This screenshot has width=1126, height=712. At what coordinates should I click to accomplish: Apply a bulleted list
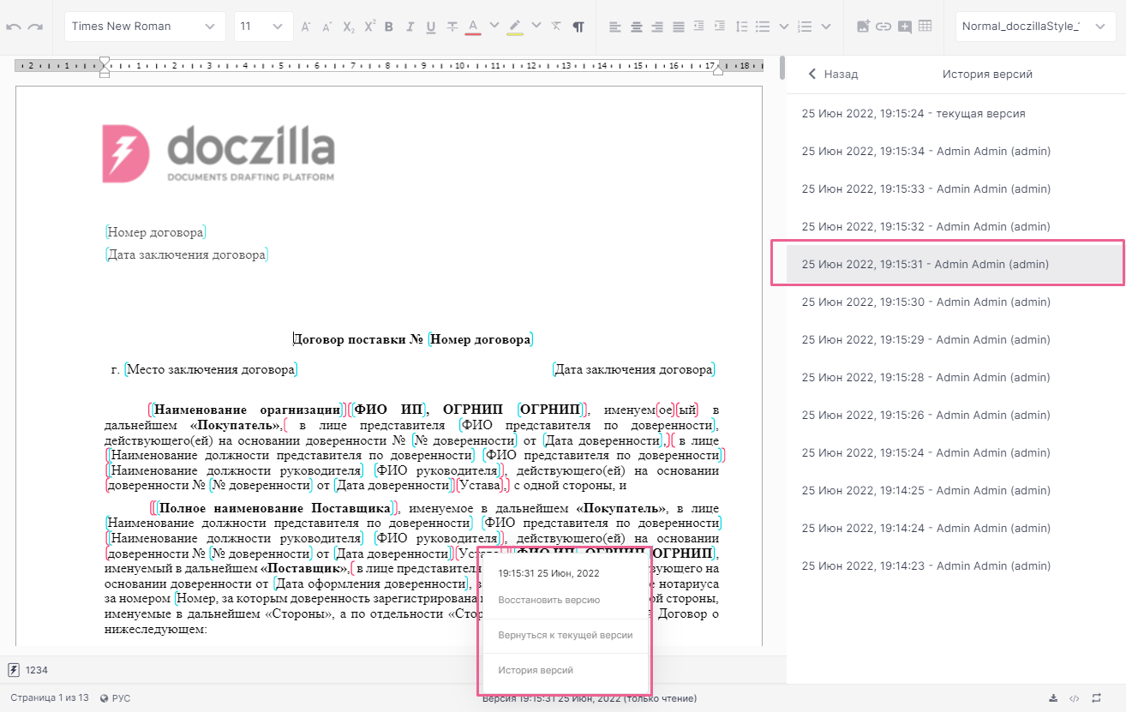pyautogui.click(x=763, y=27)
